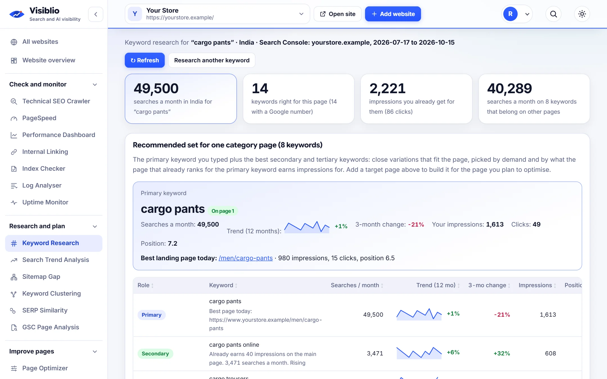Sort by Trend (12 mo) column
This screenshot has width=607, height=379.
click(438, 285)
